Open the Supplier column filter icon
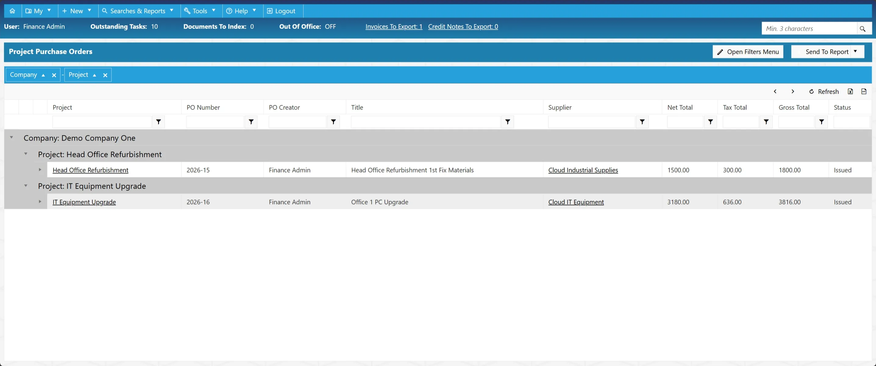The height and width of the screenshot is (366, 876). [642, 122]
